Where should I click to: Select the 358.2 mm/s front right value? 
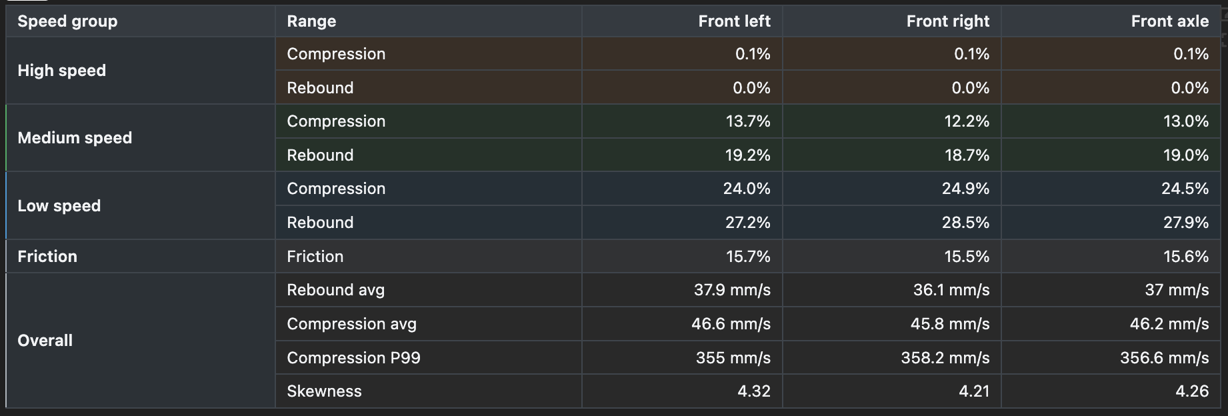pos(945,358)
